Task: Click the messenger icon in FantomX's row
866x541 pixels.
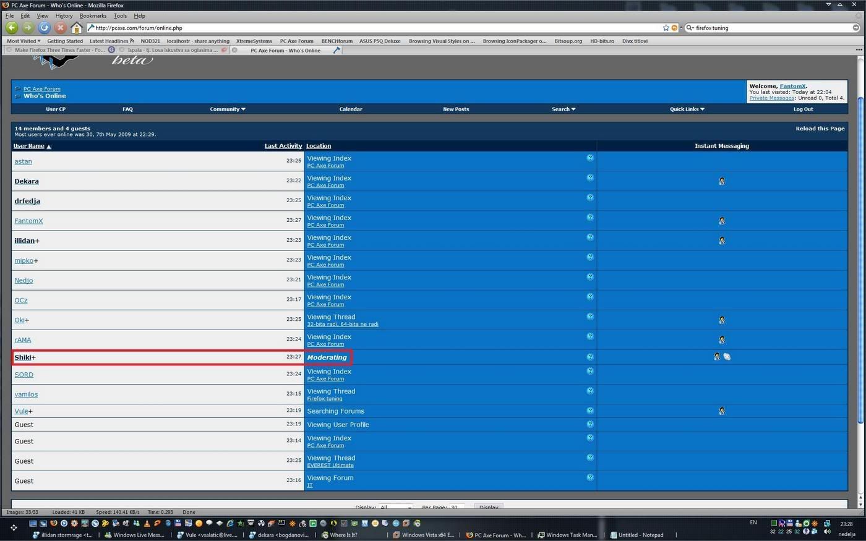Action: click(722, 221)
